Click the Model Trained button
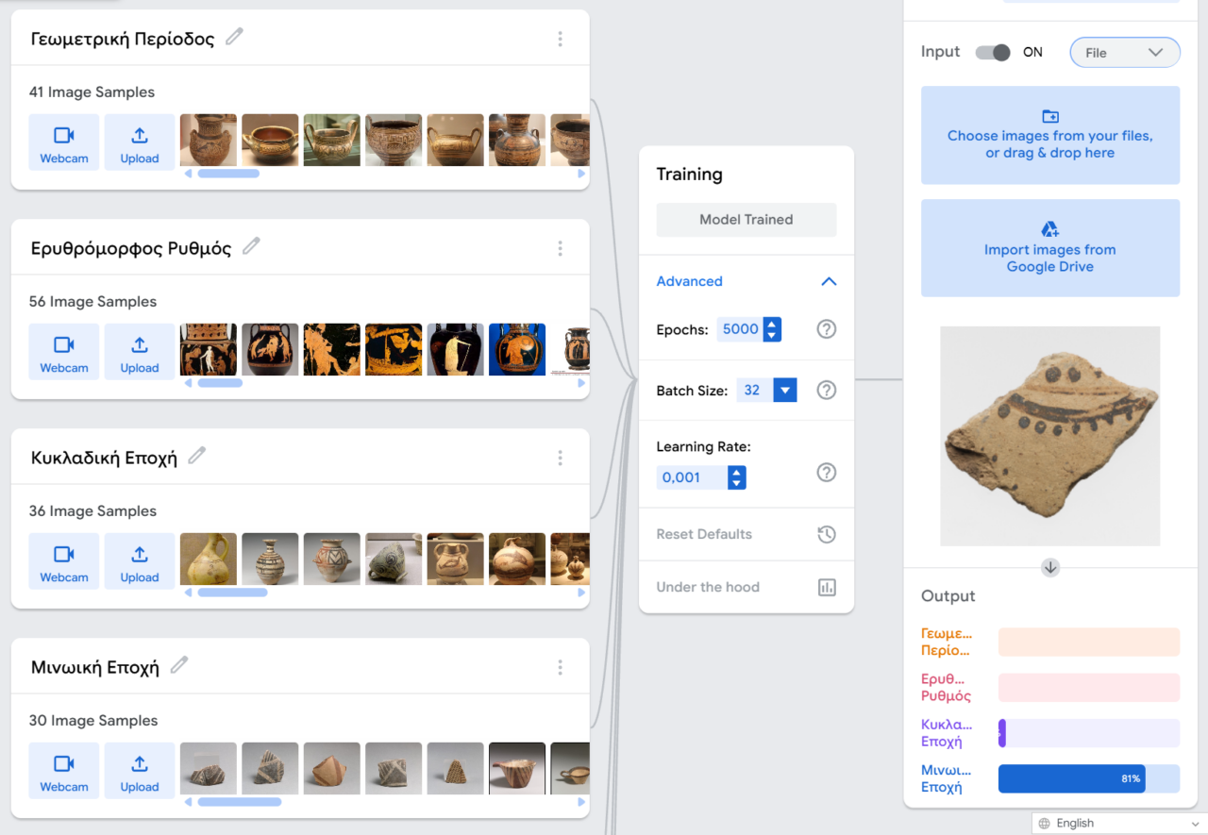This screenshot has width=1208, height=835. click(x=746, y=219)
